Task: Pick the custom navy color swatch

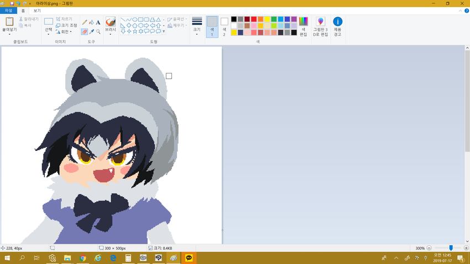Action: coord(241,33)
